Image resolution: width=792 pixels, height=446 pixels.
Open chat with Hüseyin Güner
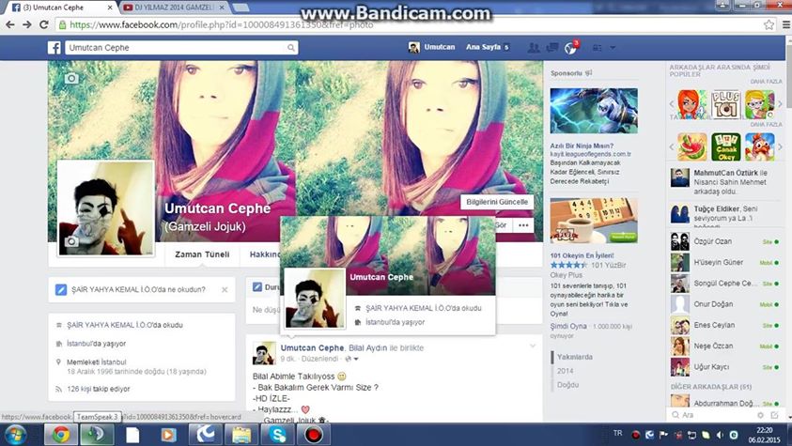pos(724,262)
